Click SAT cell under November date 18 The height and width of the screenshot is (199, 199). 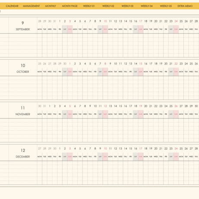[136, 114]
